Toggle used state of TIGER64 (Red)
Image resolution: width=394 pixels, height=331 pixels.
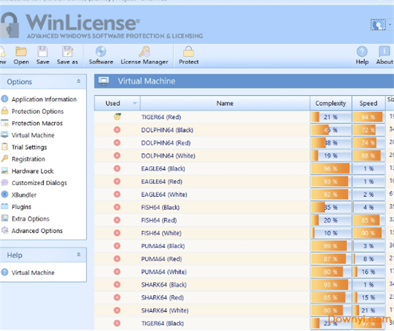[117, 116]
